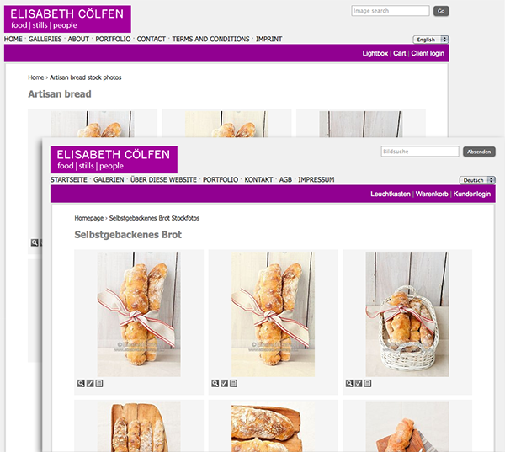Click list icon under first bread photo
Viewport: 505px width, 452px height.
point(99,383)
